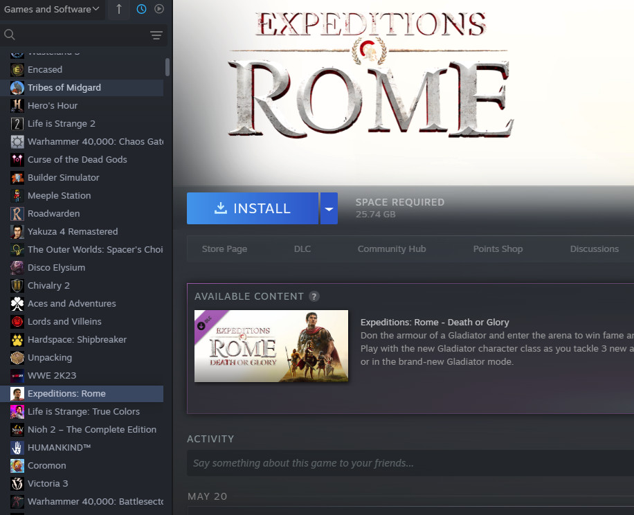This screenshot has width=634, height=515.
Task: Select the Warhammer 40,000: Chaos Gate icon
Action: [17, 141]
